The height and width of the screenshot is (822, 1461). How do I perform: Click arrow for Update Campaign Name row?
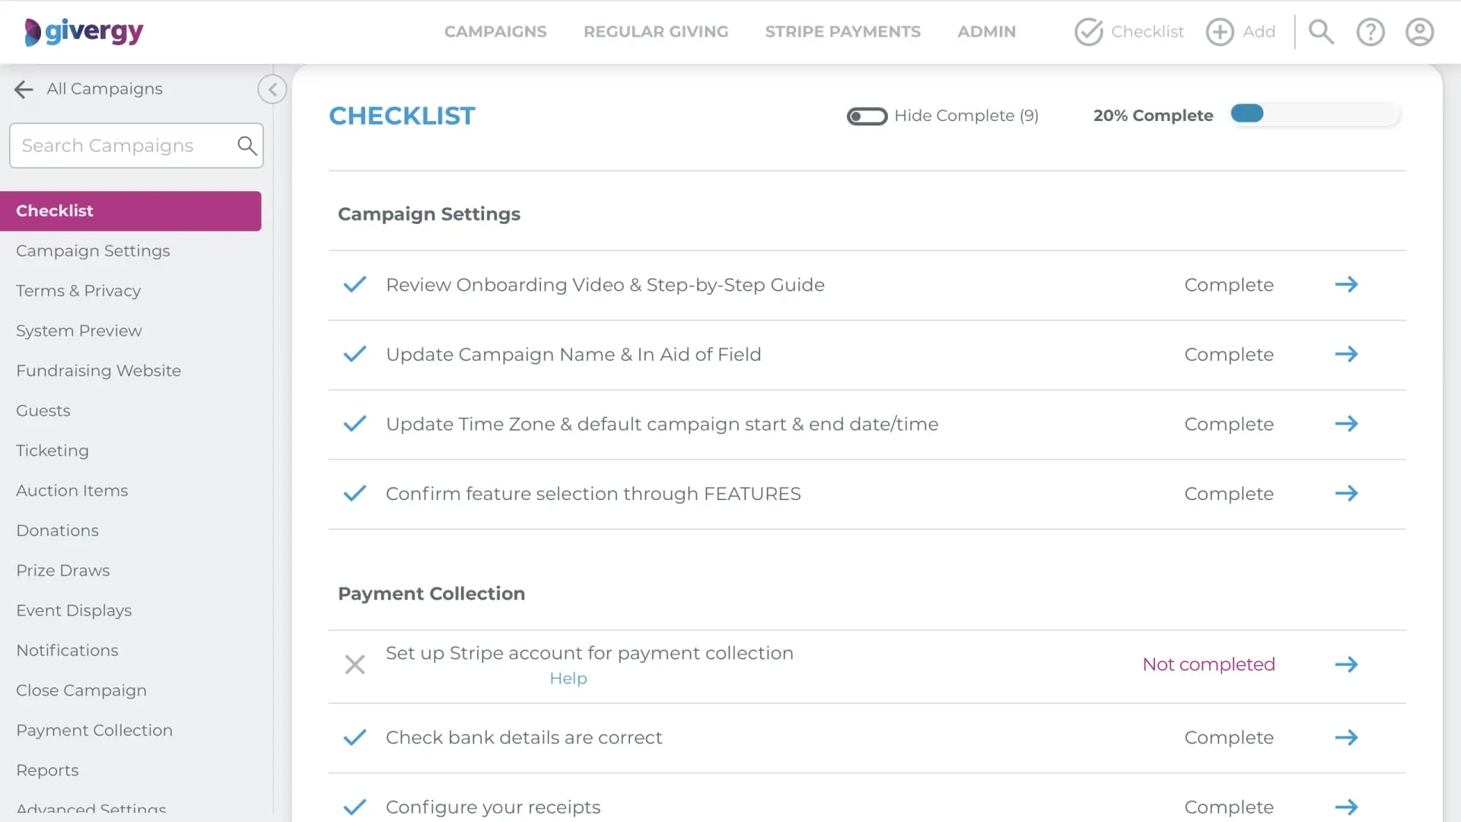1346,354
